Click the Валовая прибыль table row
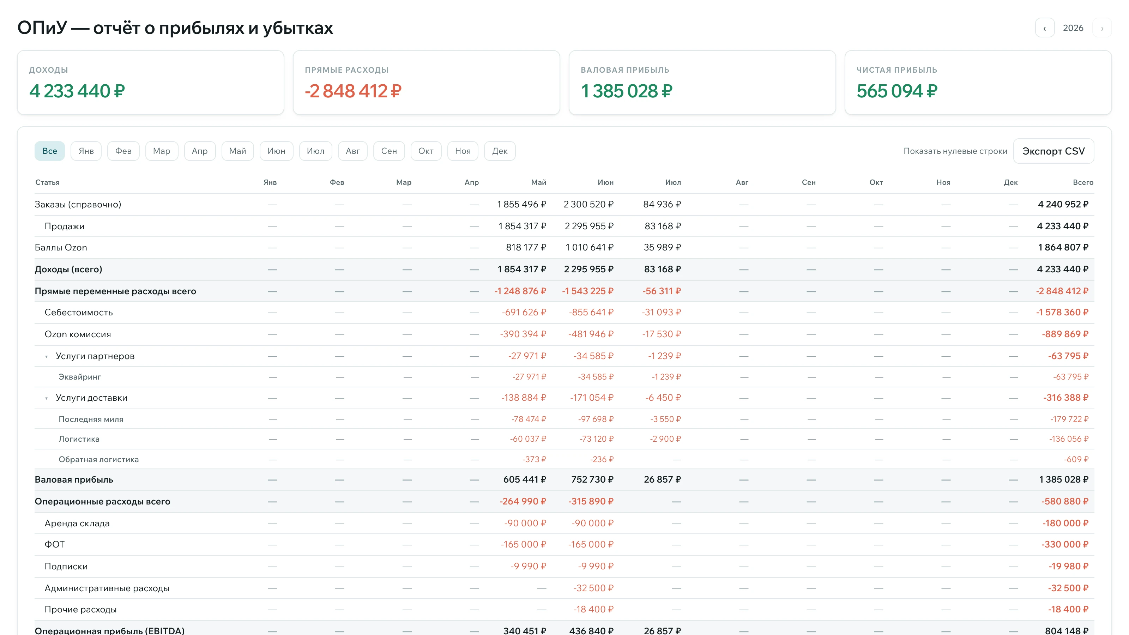Image resolution: width=1129 pixels, height=635 pixels. coord(564,480)
